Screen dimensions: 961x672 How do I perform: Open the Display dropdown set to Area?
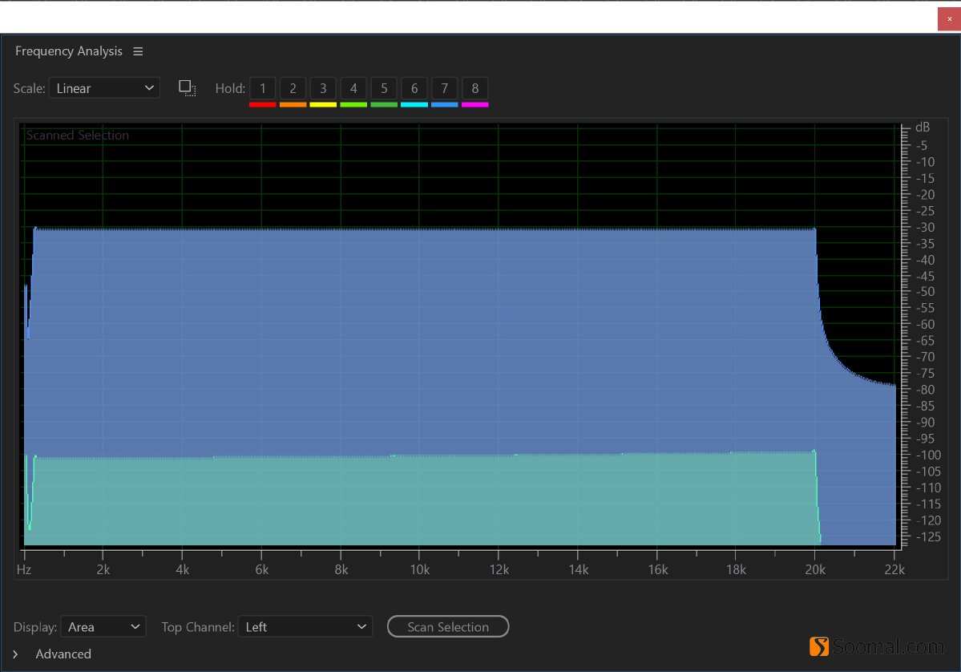click(x=103, y=627)
